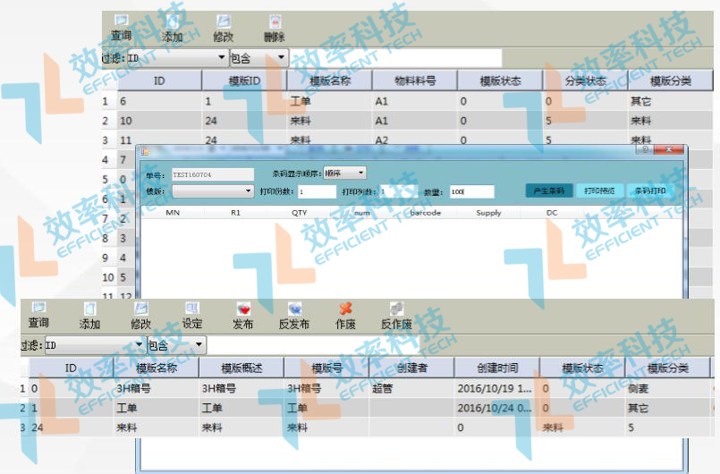This screenshot has height=474, width=720.
Task: Click the 作废 (Void) red X icon
Action: (x=345, y=309)
